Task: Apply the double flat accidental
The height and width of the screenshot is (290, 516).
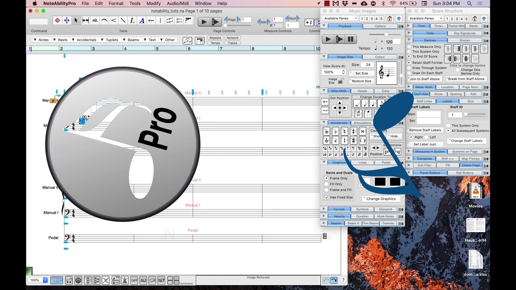Action: point(326,131)
